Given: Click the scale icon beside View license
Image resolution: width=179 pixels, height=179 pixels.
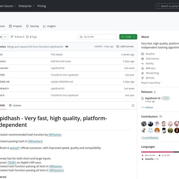Looking at the screenshot, I should click(142, 59).
